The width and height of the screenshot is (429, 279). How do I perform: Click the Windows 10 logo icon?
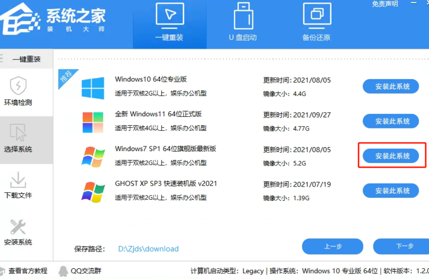[93, 88]
